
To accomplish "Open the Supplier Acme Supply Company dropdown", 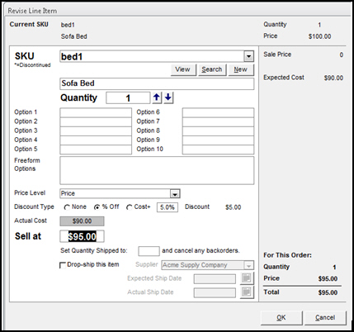I will [x=248, y=265].
